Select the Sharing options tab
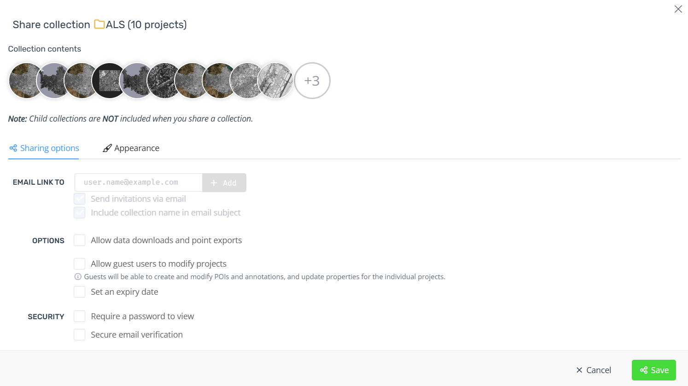Viewport: 688px width, 386px height. pos(44,148)
